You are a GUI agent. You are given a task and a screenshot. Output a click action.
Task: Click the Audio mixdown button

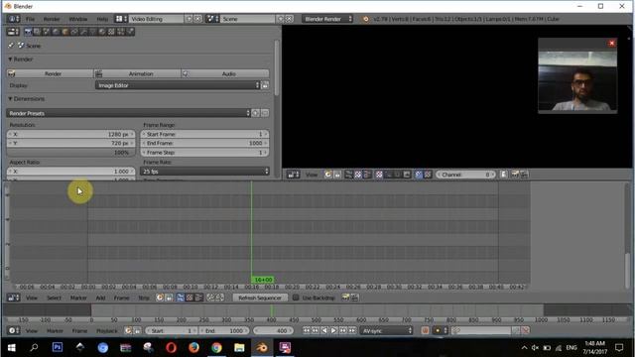[225, 73]
